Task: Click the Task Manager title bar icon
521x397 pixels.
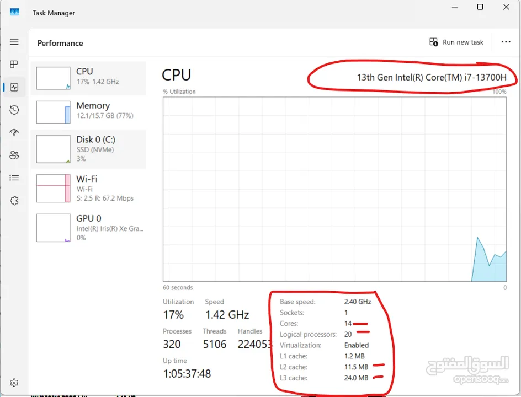Action: 14,12
